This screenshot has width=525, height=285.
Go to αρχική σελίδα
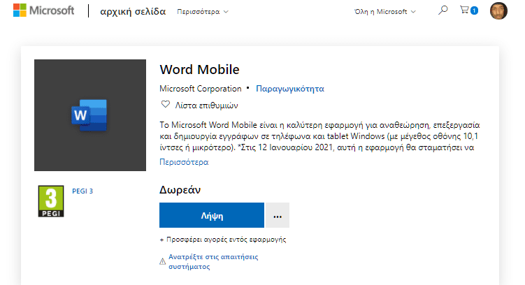pyautogui.click(x=133, y=12)
